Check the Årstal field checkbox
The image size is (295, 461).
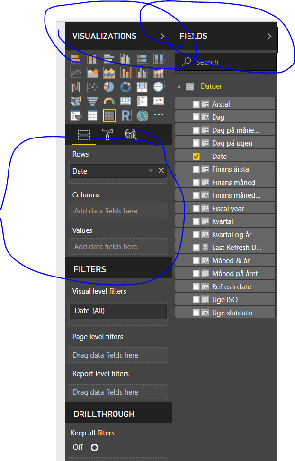[196, 104]
